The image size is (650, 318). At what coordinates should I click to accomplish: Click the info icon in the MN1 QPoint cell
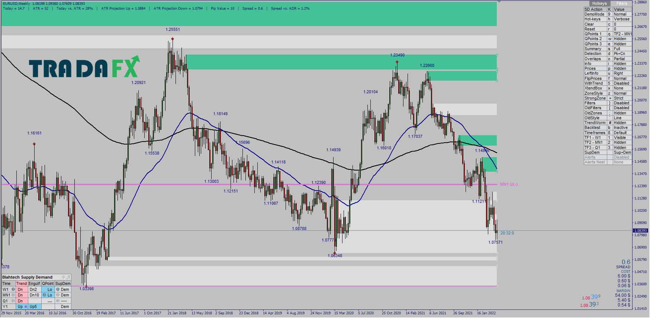(x=44, y=295)
